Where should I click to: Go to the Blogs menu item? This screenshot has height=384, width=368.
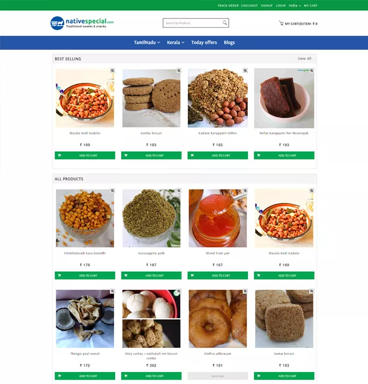pyautogui.click(x=229, y=43)
